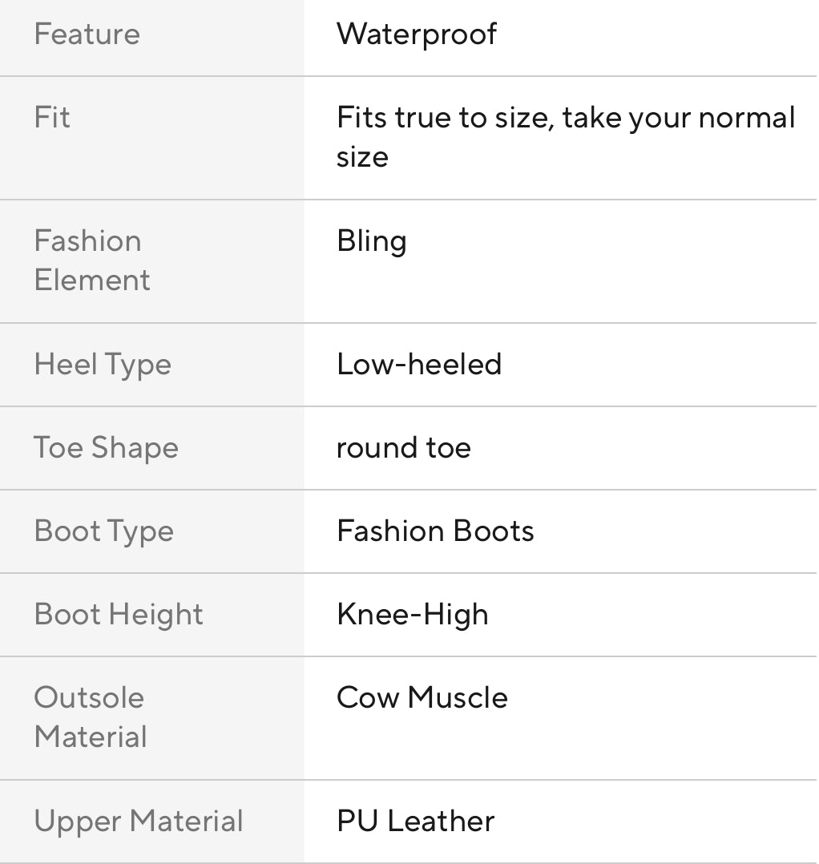This screenshot has height=864, width=819.
Task: Click the 'Fit' row label
Action: (52, 118)
